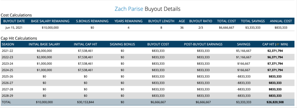Click the $6,371,794 cap hit value

[x=275, y=57]
